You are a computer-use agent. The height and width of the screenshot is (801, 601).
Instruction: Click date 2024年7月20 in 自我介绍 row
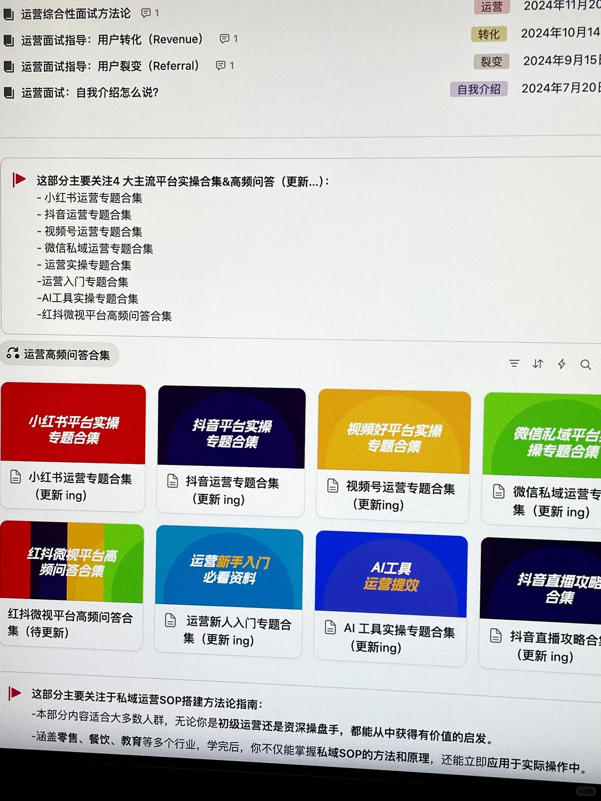pyautogui.click(x=561, y=88)
